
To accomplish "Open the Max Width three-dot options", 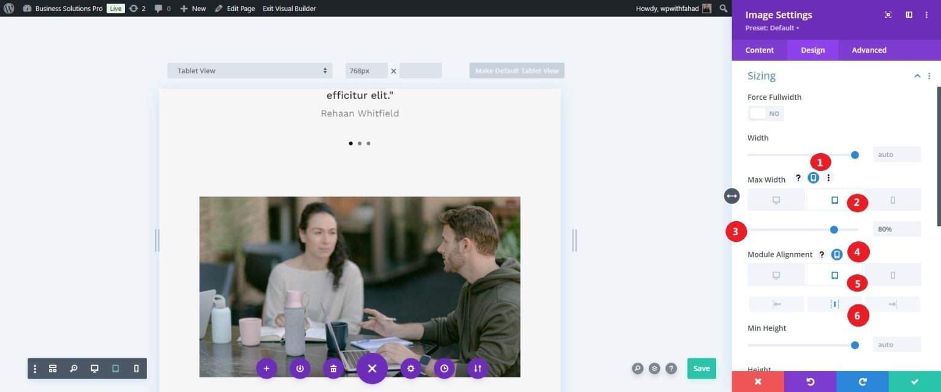I will [829, 178].
